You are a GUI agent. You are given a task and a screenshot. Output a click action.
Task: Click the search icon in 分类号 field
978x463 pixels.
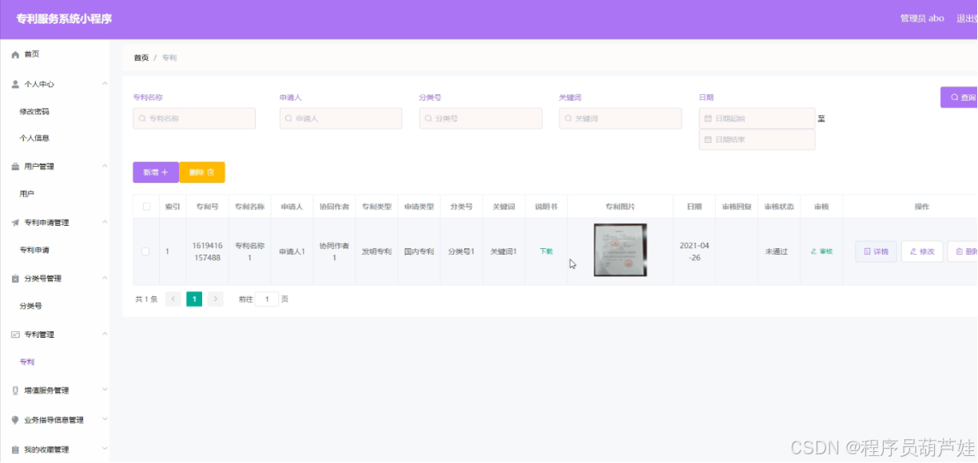click(x=429, y=118)
